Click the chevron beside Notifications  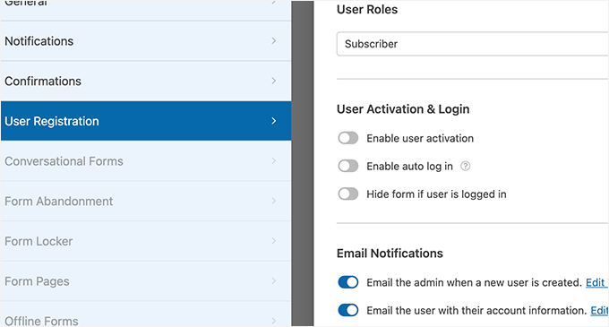pos(274,41)
